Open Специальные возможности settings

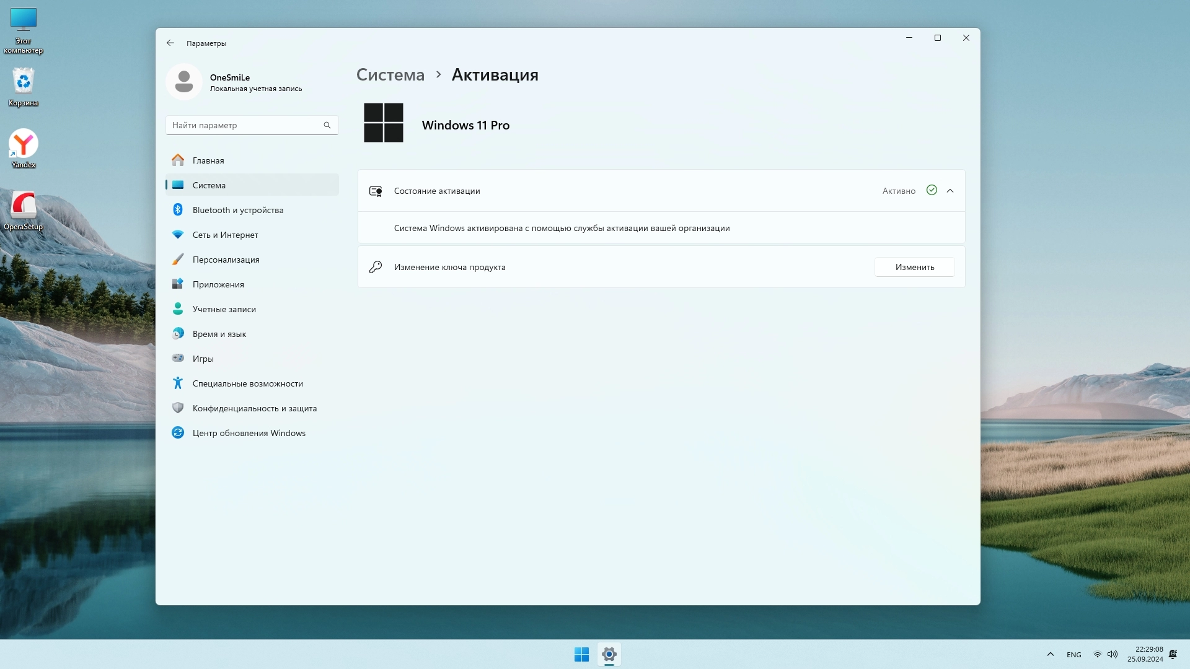(247, 383)
